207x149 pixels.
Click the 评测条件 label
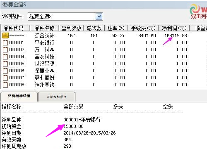tap(13, 17)
